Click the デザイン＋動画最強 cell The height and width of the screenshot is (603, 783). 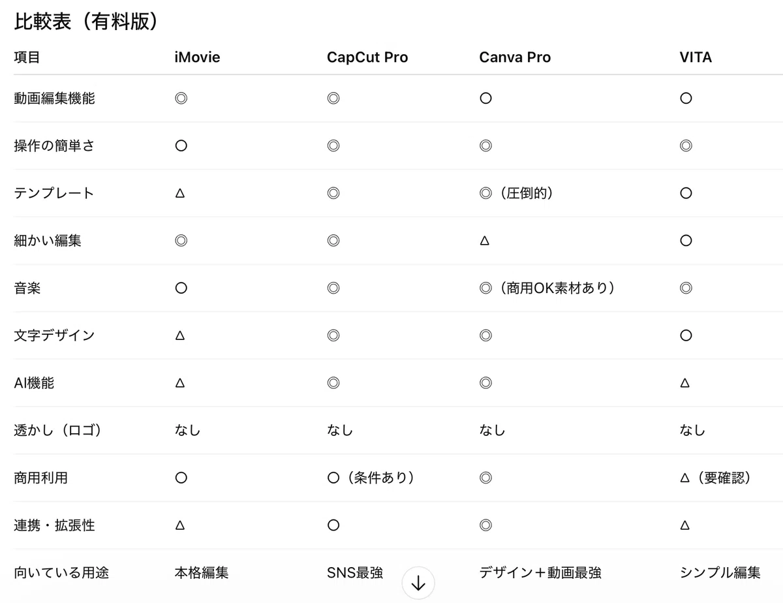point(540,573)
